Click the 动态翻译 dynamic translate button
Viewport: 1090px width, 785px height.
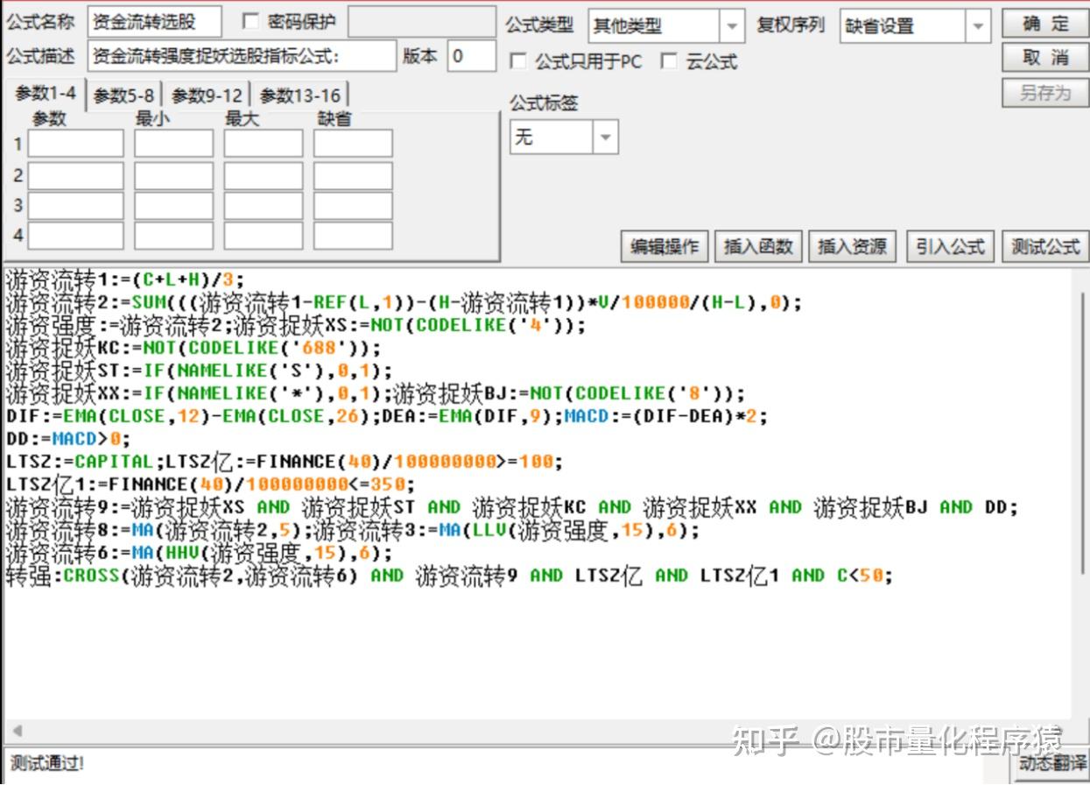1053,764
